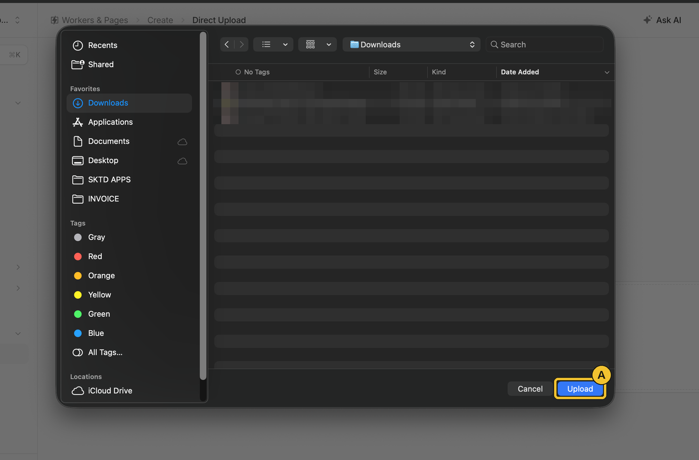699x460 pixels.
Task: Expand the group-by dropdown arrow
Action: tap(329, 44)
